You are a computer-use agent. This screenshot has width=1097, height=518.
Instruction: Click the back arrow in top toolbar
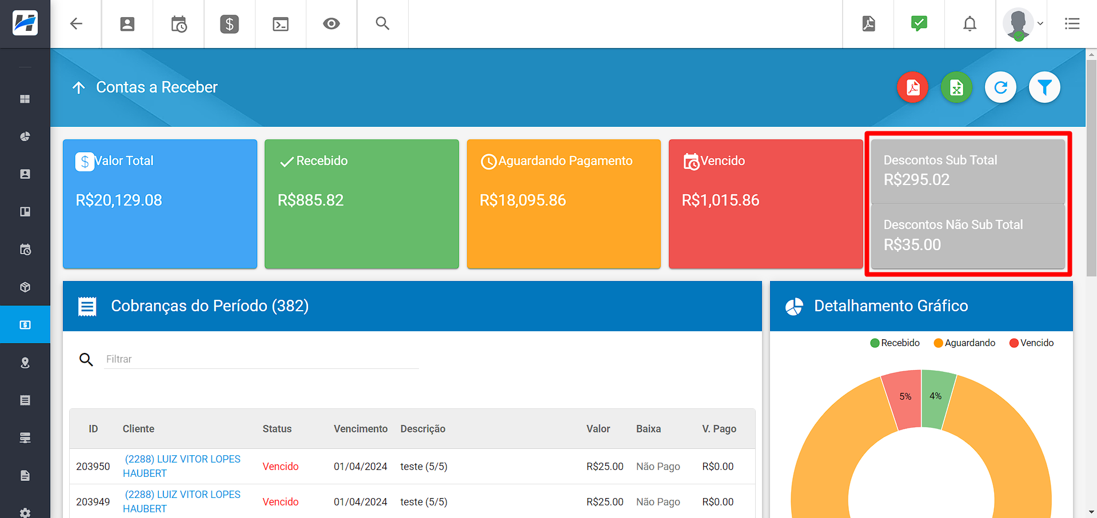[x=76, y=23]
